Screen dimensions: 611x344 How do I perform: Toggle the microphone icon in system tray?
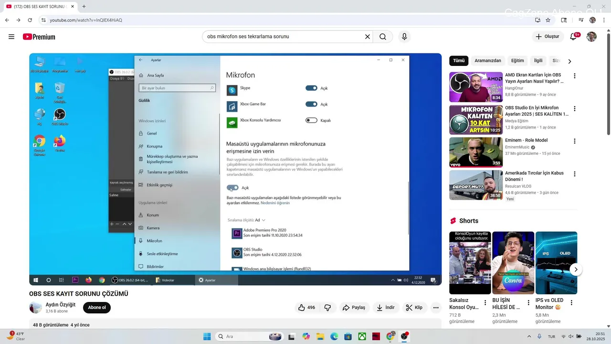point(539,336)
